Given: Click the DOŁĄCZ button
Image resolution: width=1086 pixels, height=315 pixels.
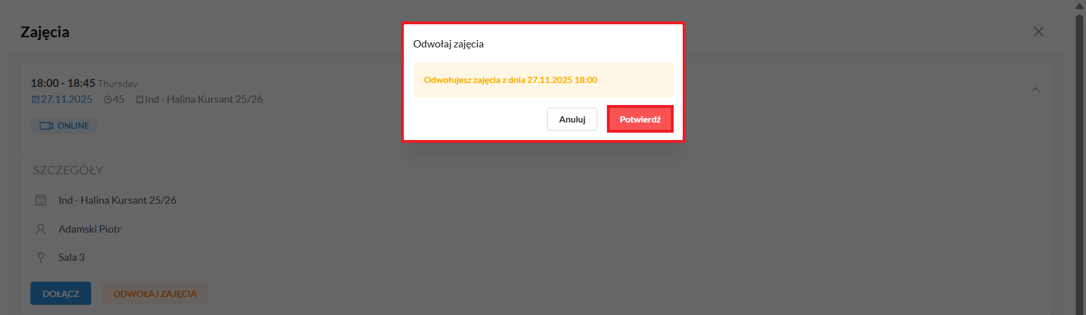Looking at the screenshot, I should (x=61, y=294).
